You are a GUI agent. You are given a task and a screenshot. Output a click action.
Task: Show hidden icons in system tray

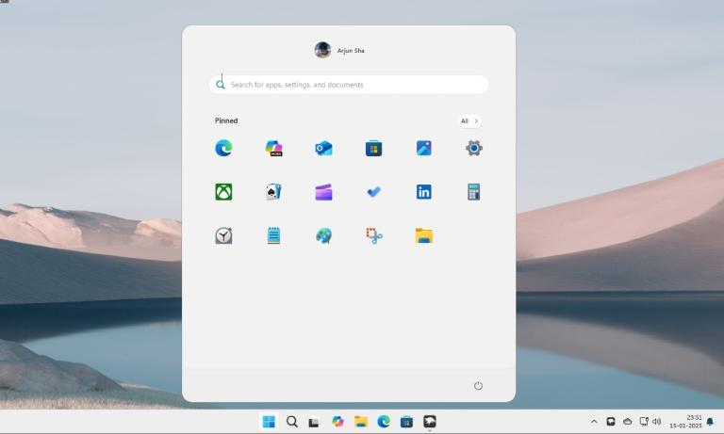tap(594, 422)
